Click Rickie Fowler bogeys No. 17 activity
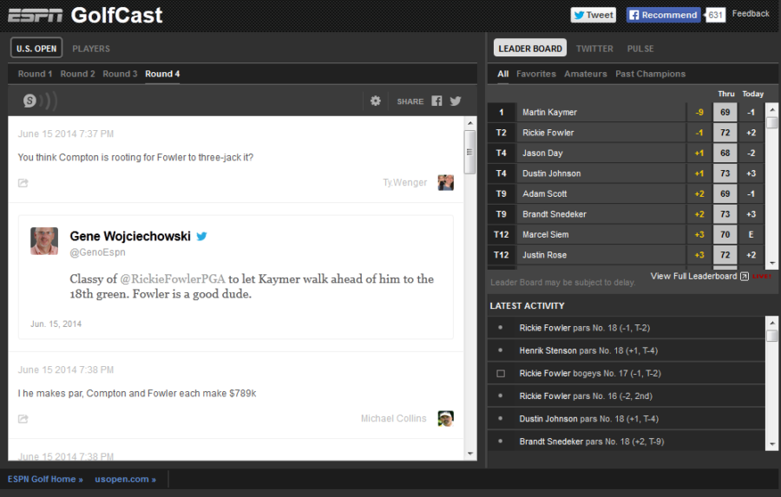Screen dimensions: 781x497 click(x=626, y=374)
